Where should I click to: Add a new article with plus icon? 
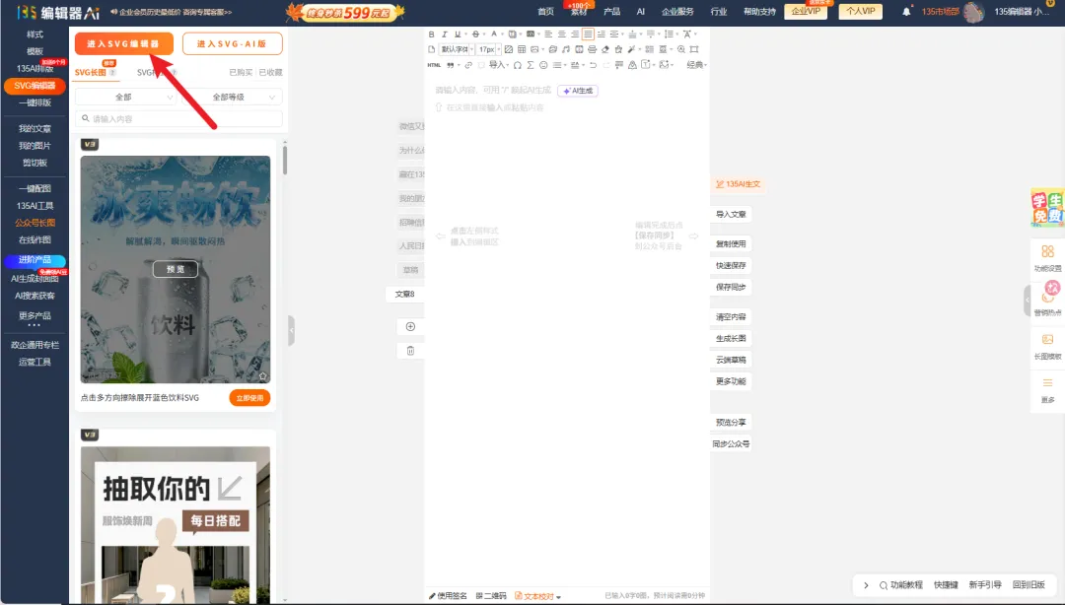pyautogui.click(x=410, y=326)
